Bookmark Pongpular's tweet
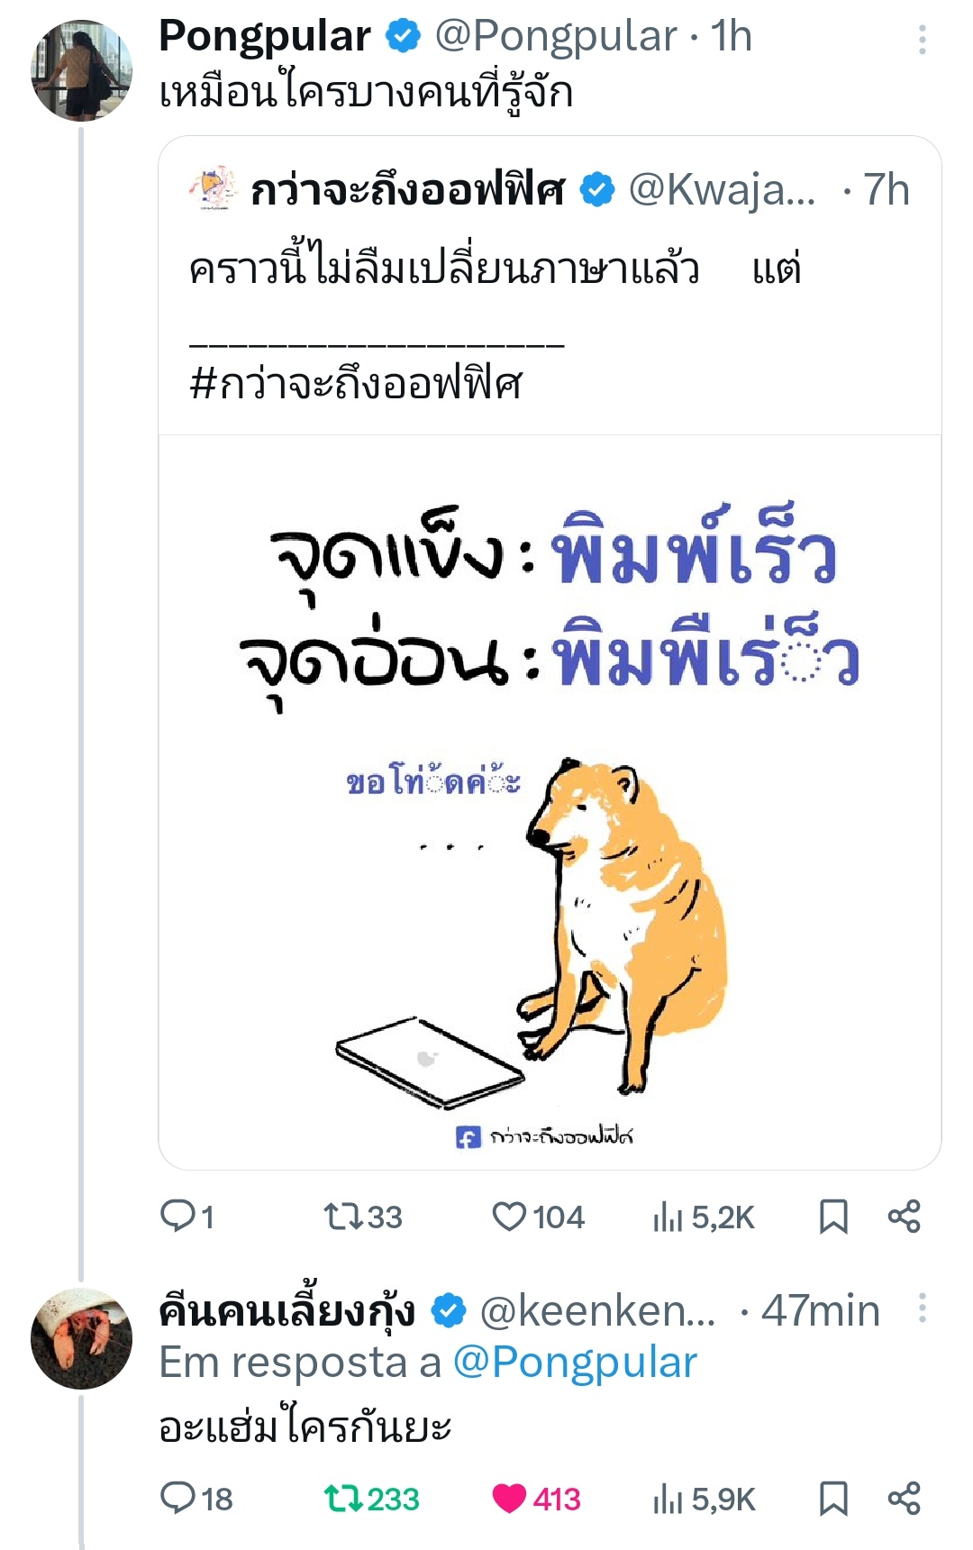The width and height of the screenshot is (973, 1550). (x=833, y=1217)
